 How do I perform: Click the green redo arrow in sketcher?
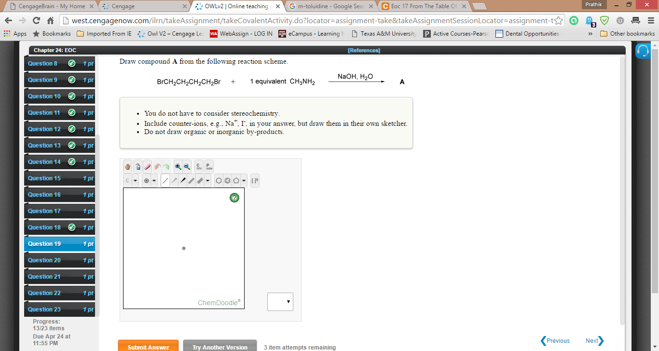click(166, 166)
